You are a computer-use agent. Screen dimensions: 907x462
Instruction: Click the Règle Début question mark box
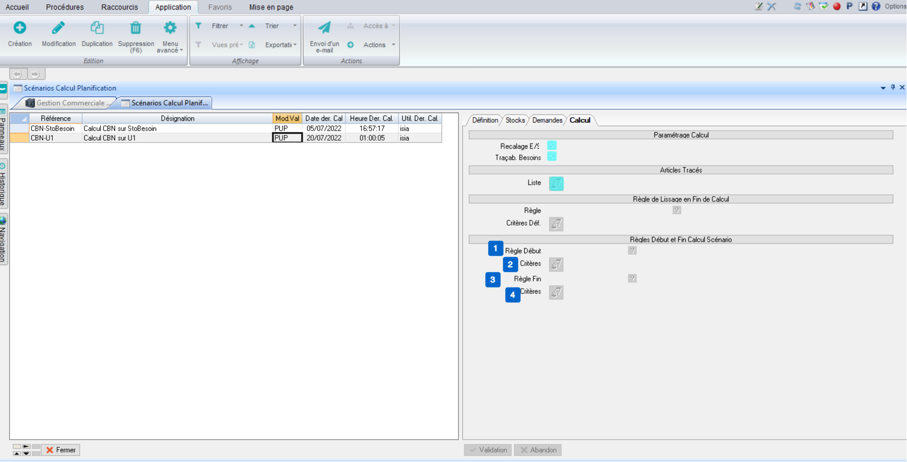tap(632, 250)
